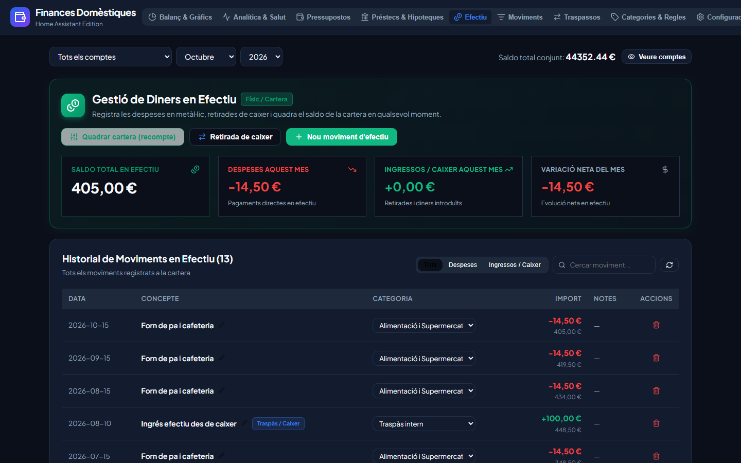Click Nou moviment d'efectiu button
The height and width of the screenshot is (463, 741).
pyautogui.click(x=341, y=137)
